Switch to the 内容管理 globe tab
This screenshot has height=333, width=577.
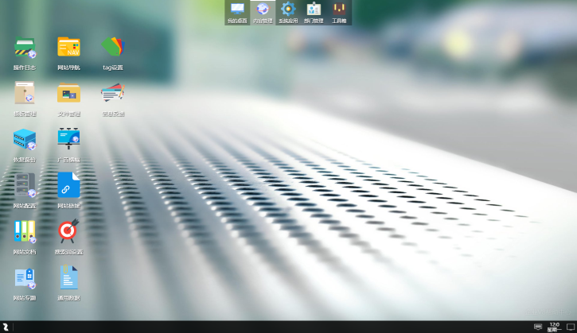(x=263, y=13)
